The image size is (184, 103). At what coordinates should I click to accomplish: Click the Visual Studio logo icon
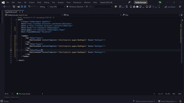click(x=3, y=3)
